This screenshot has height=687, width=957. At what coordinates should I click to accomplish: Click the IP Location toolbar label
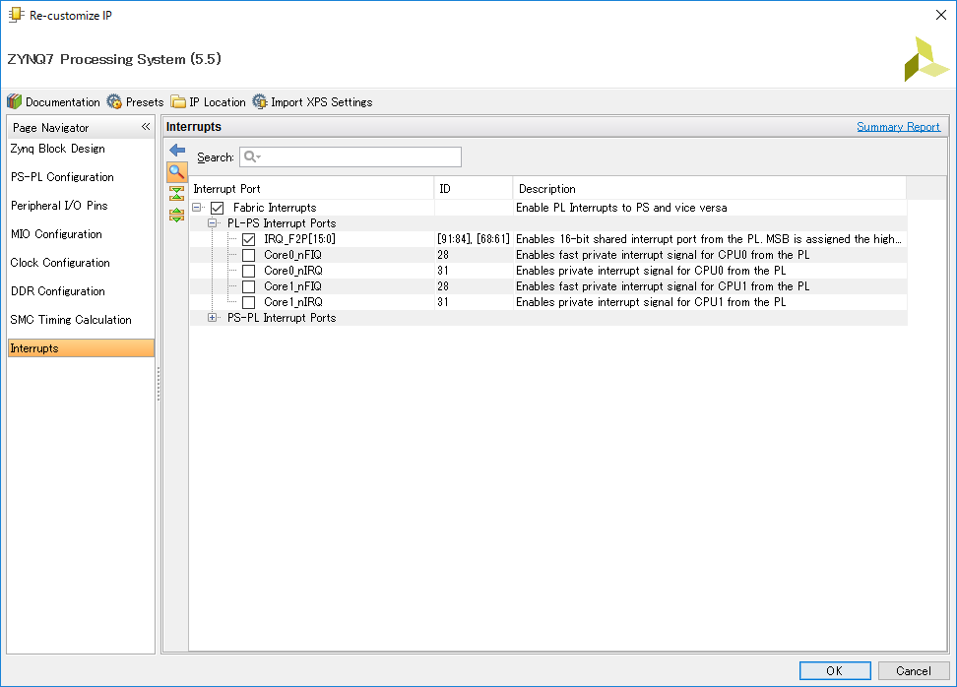pos(218,102)
